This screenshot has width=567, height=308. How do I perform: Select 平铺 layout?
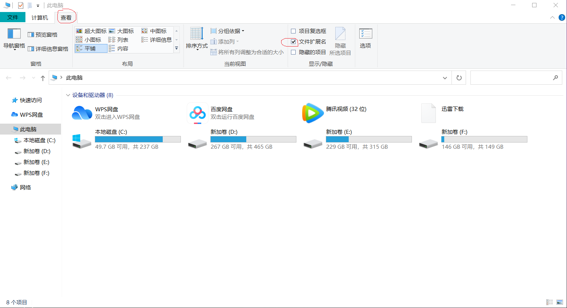point(91,48)
